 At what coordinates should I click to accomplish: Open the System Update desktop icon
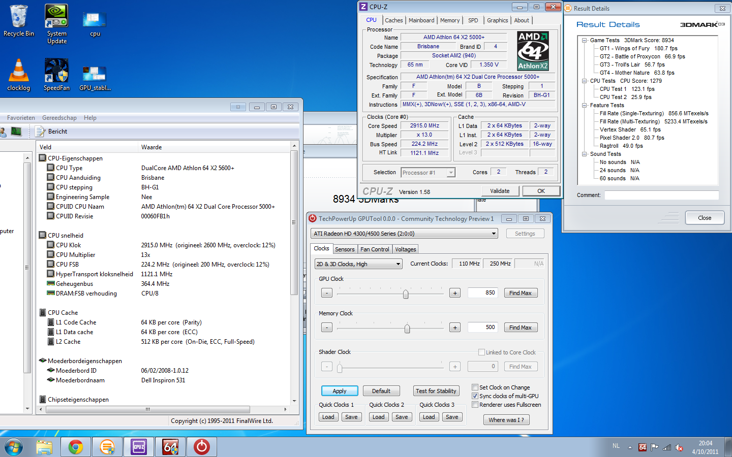pos(57,24)
